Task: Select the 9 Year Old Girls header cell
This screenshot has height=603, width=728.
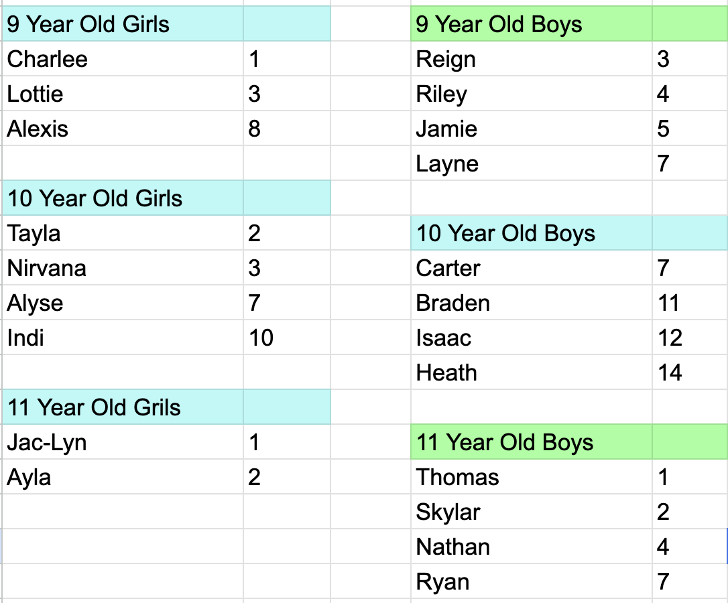Action: tap(123, 23)
